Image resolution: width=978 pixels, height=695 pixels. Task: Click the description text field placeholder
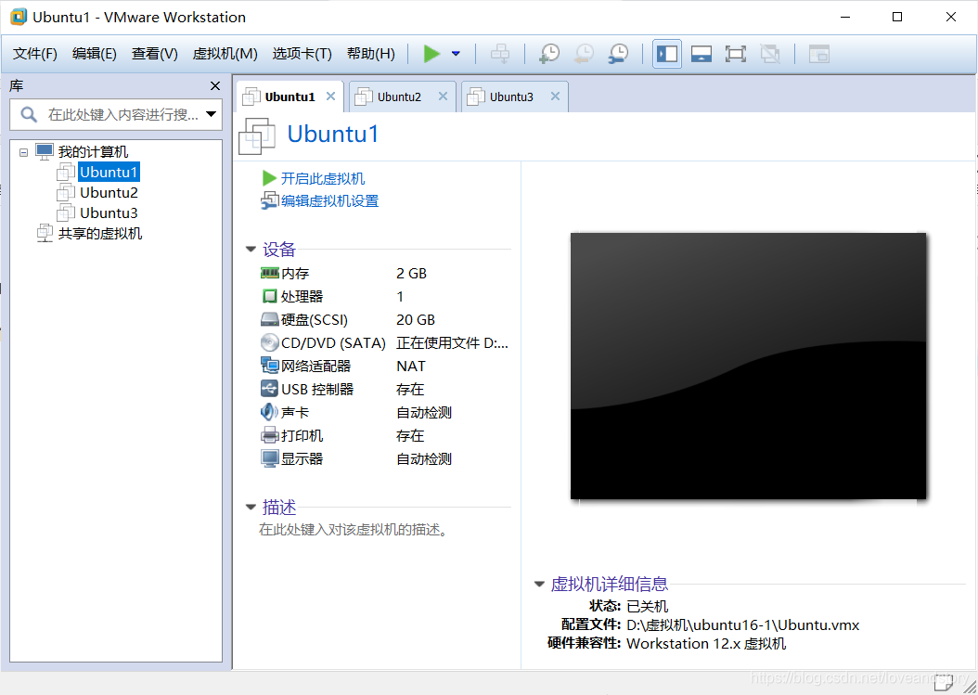354,530
